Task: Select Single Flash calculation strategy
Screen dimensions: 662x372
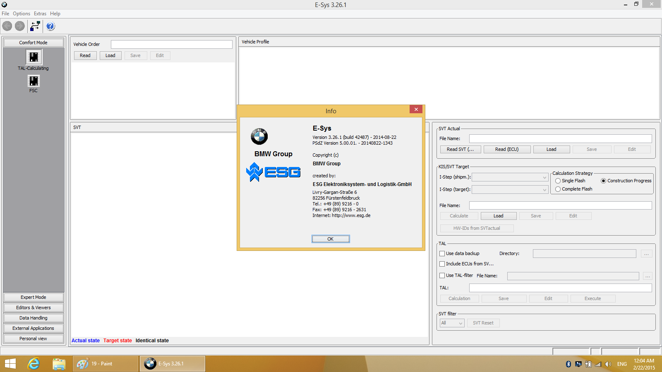Action: point(558,181)
